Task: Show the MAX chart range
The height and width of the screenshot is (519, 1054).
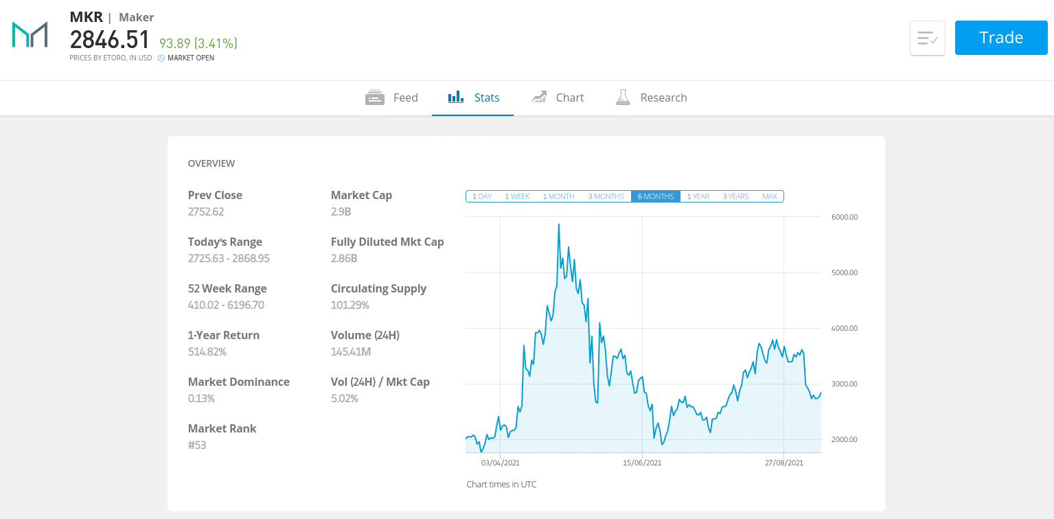Action: pos(770,196)
